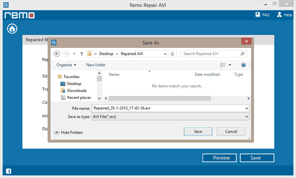This screenshot has width=296, height=178.
Task: Open the Organize menu
Action: tap(66, 65)
